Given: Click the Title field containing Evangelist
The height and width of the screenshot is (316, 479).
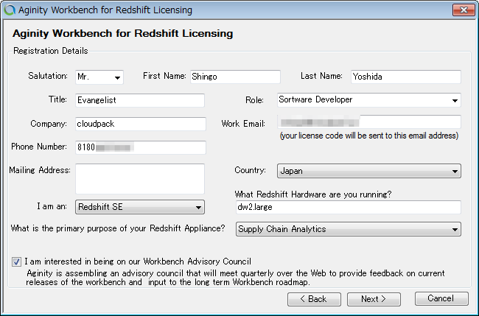Looking at the screenshot, I should click(140, 100).
